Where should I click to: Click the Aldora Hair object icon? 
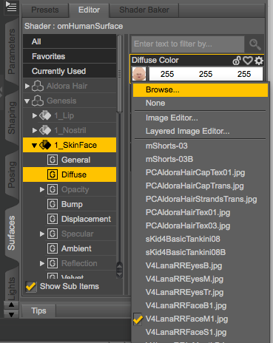click(x=38, y=86)
